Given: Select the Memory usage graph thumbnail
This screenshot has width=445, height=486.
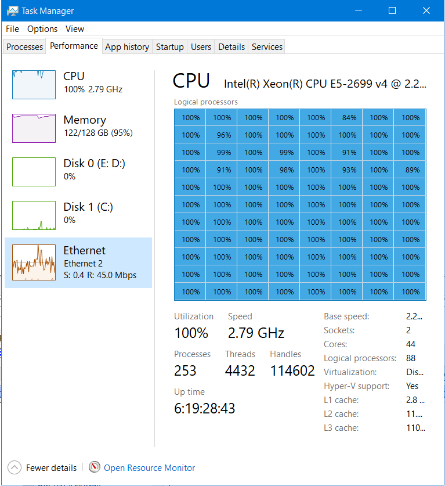Looking at the screenshot, I should (x=34, y=128).
